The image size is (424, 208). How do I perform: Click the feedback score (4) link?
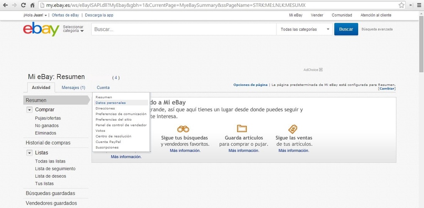click(116, 78)
